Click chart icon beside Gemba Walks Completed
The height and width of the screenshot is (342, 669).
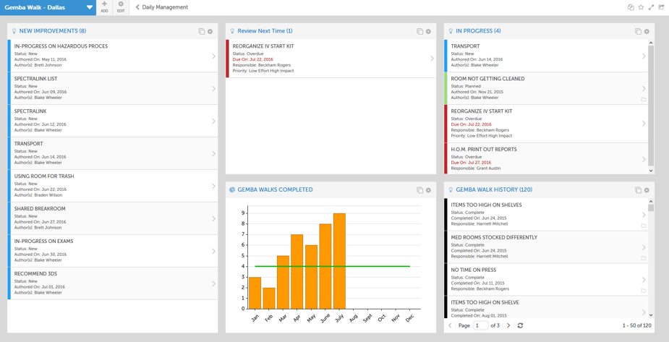pyautogui.click(x=232, y=189)
